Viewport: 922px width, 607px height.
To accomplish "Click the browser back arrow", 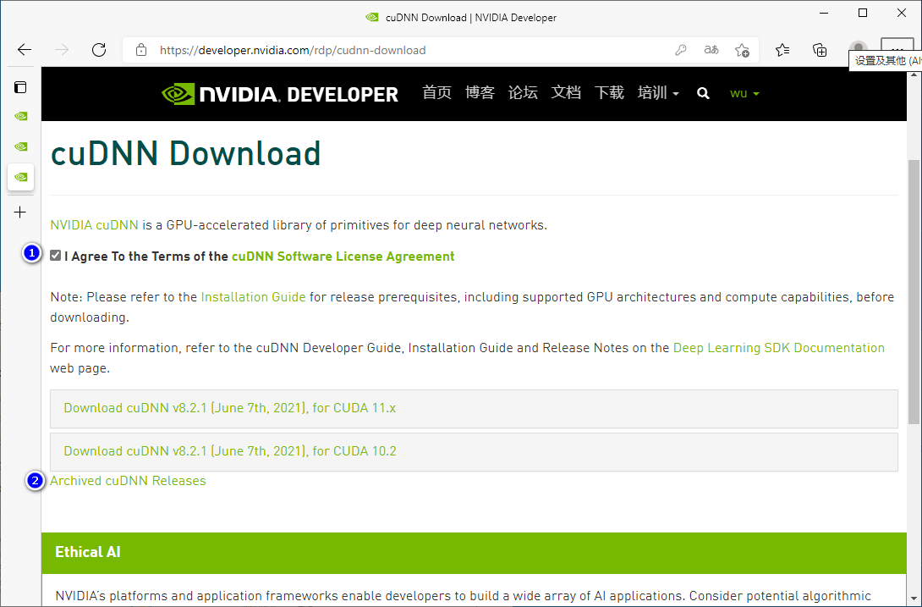I will (x=25, y=50).
